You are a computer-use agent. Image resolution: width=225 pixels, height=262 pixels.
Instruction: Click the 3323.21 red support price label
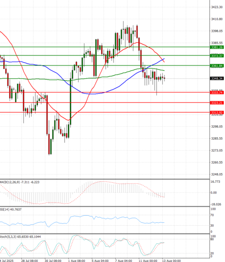coord(217,103)
